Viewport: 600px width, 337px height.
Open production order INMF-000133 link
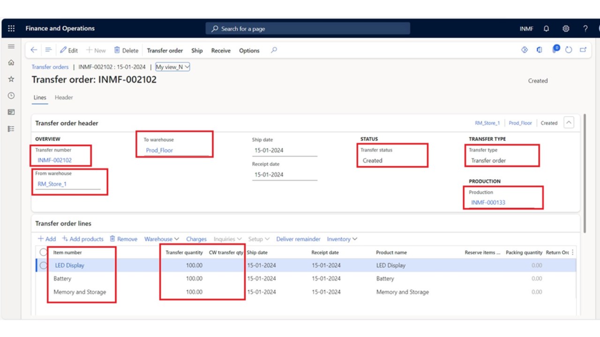pyautogui.click(x=488, y=203)
